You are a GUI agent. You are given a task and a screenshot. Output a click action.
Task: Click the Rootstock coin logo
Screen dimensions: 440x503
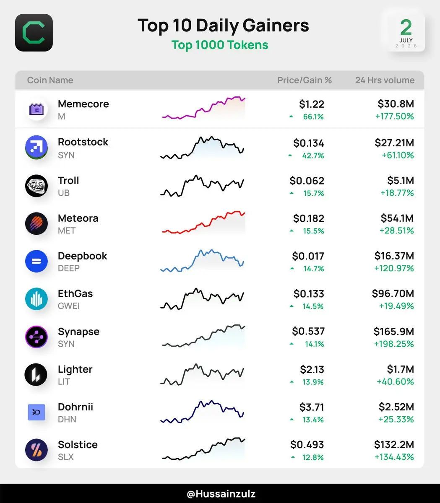(36, 148)
